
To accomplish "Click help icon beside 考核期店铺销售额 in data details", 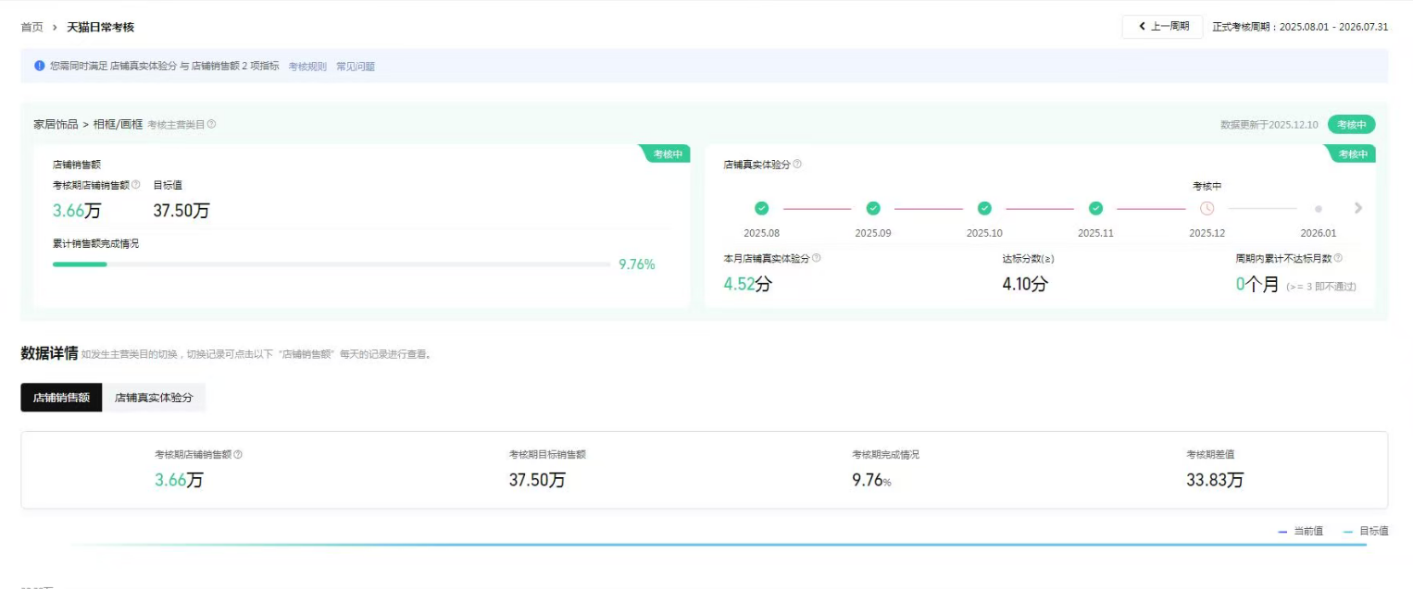I will [239, 455].
